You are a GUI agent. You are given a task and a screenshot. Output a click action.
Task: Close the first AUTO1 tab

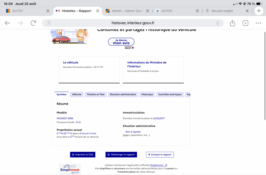[x=48, y=11]
